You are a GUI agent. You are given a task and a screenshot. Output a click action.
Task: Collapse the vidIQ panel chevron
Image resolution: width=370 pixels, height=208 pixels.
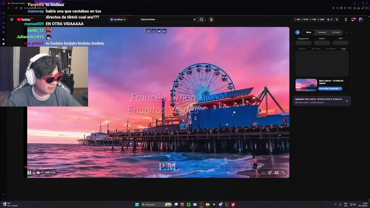coord(347,32)
